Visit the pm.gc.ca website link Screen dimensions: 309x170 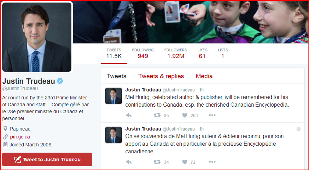pos(20,137)
